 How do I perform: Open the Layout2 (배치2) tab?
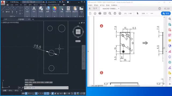[16, 91]
